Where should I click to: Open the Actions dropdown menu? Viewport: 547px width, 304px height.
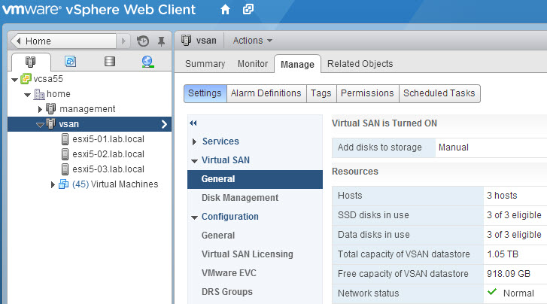253,41
